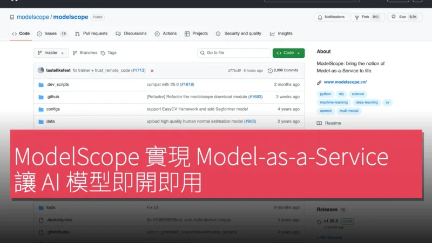
Task: Open the data folder
Action: click(x=50, y=122)
